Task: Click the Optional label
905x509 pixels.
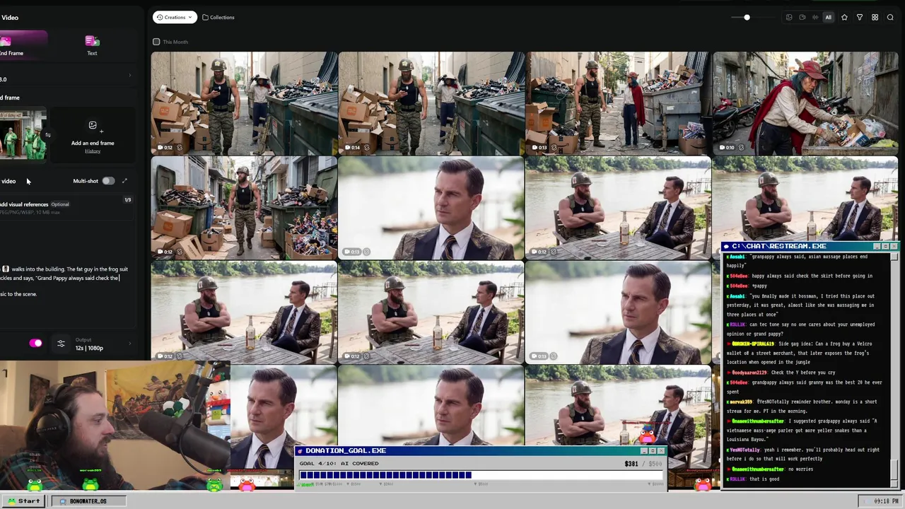Action: coord(60,204)
